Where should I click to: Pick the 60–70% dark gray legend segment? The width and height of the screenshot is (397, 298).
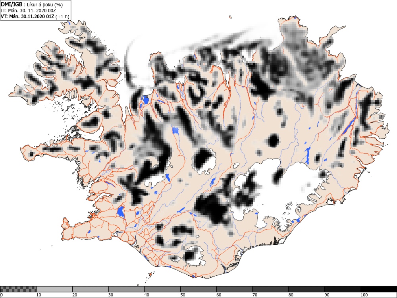point(234,289)
